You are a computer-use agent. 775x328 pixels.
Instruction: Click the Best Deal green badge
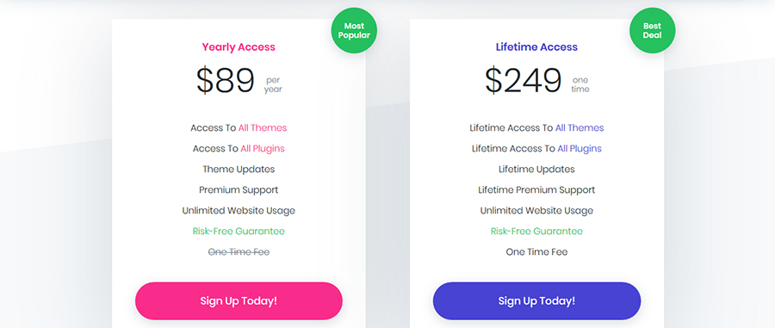point(653,31)
